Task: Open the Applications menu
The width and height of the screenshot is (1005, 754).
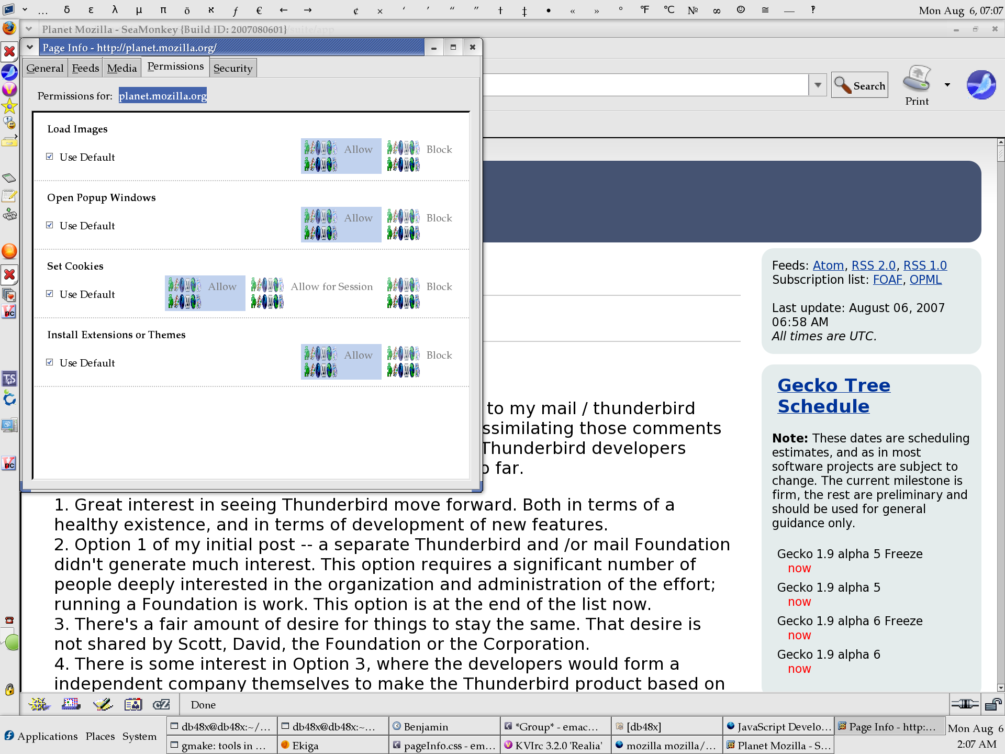Action: (x=41, y=736)
